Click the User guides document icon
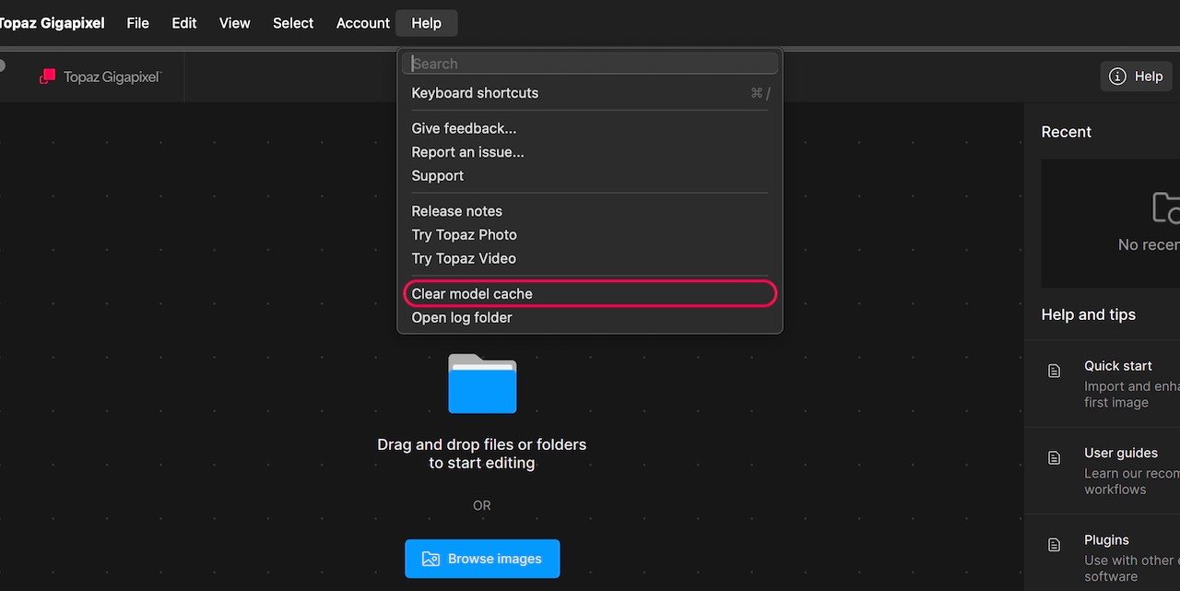Image resolution: width=1180 pixels, height=591 pixels. pyautogui.click(x=1054, y=458)
